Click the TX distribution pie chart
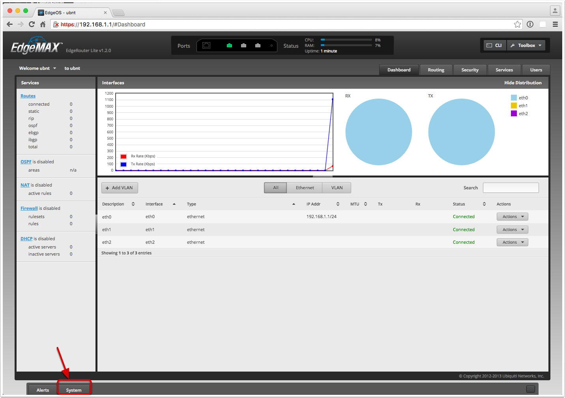 pyautogui.click(x=462, y=132)
